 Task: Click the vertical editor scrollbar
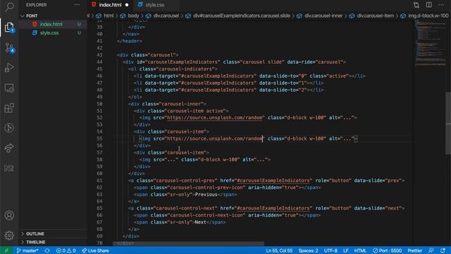coord(448,123)
